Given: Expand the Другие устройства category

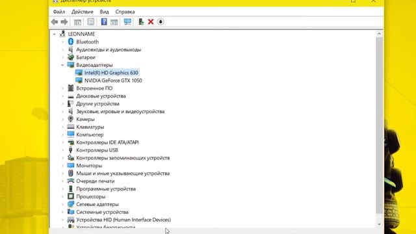Looking at the screenshot, I should tap(62, 104).
